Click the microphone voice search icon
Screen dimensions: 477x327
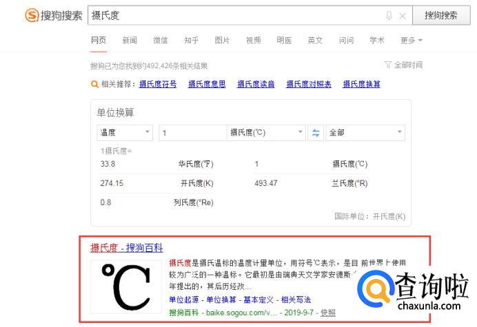(389, 16)
